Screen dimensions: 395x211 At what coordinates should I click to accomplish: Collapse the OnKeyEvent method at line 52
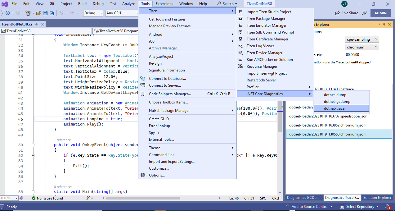click(x=33, y=155)
